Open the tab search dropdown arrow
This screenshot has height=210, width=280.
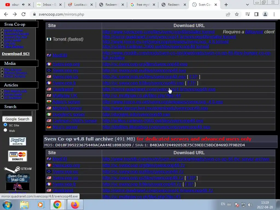pos(247,5)
